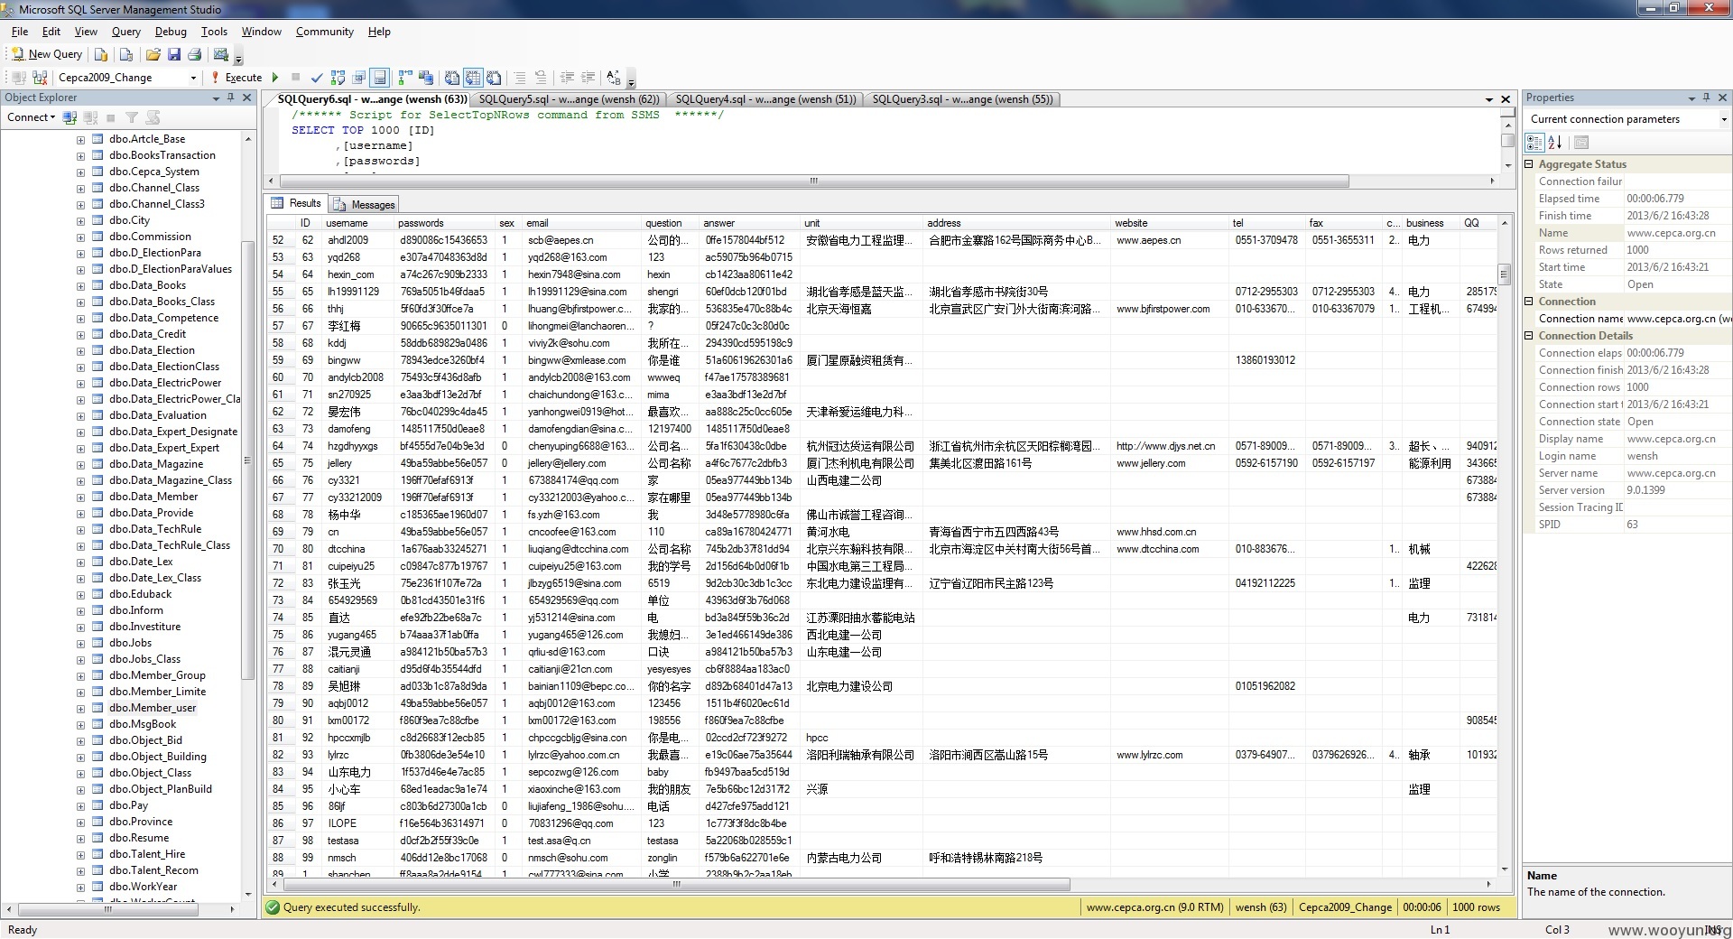The image size is (1733, 939).
Task: Display Estimated Execution Plan icon
Action: coord(338,78)
